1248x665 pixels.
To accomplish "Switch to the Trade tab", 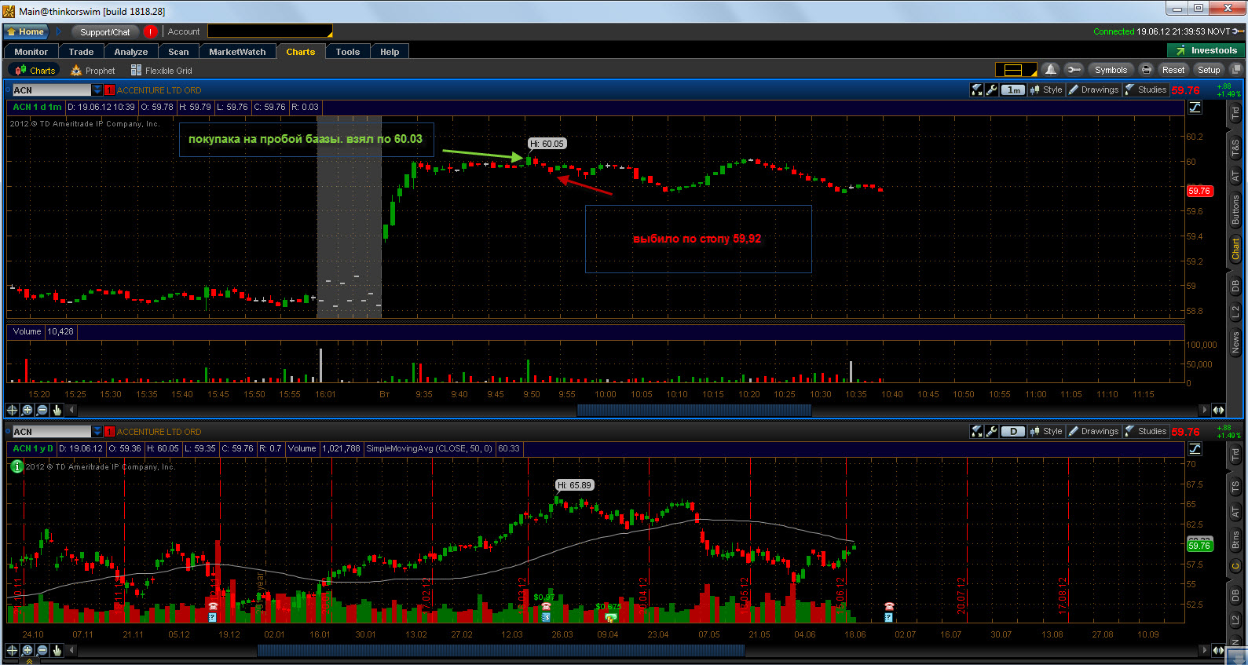I will [81, 52].
